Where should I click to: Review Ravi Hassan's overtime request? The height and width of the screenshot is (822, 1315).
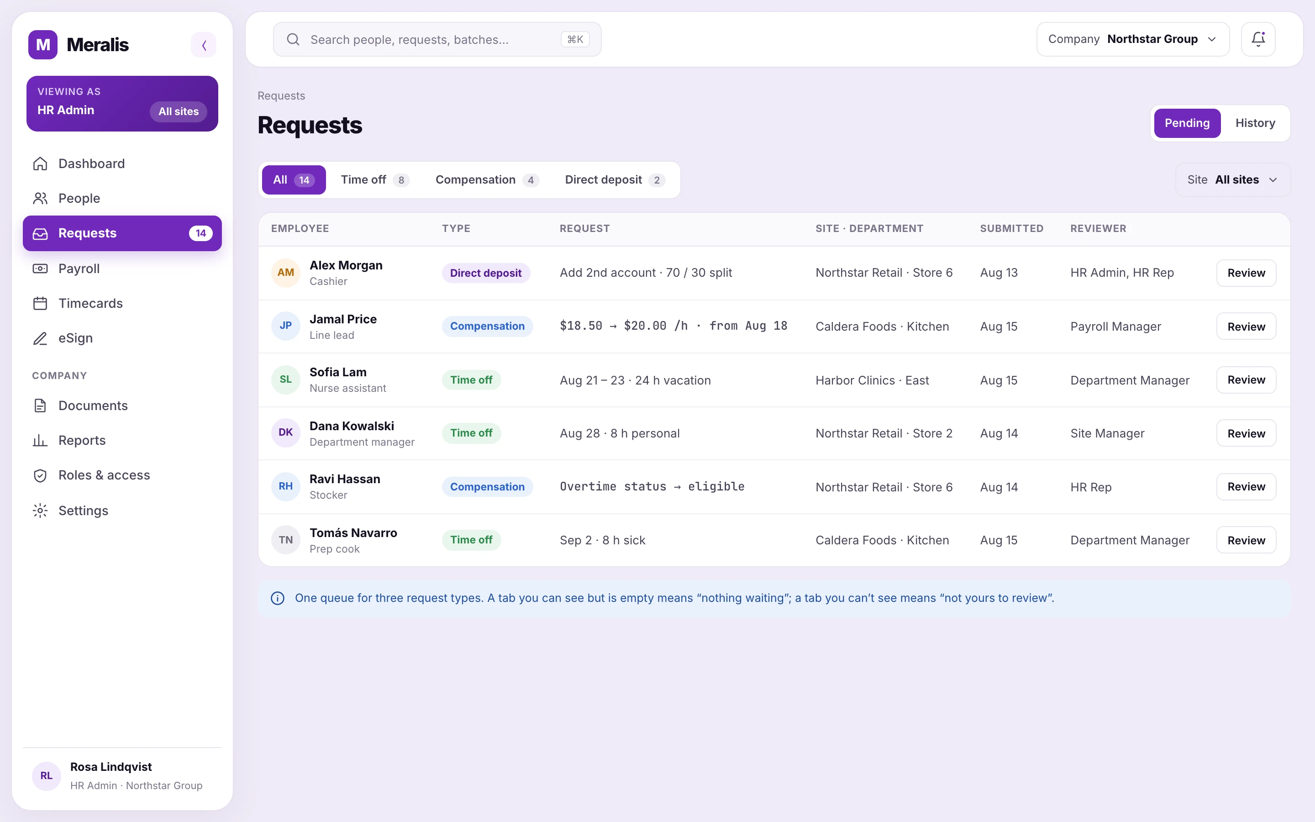click(x=1246, y=486)
